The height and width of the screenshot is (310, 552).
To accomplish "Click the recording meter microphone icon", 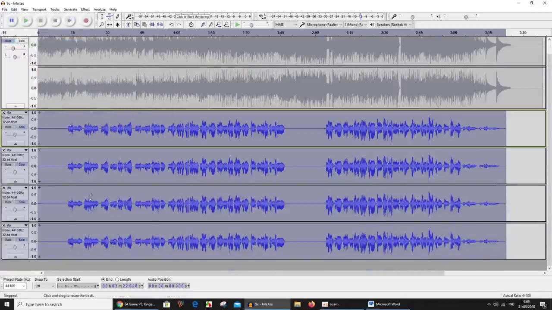I will click(x=129, y=16).
